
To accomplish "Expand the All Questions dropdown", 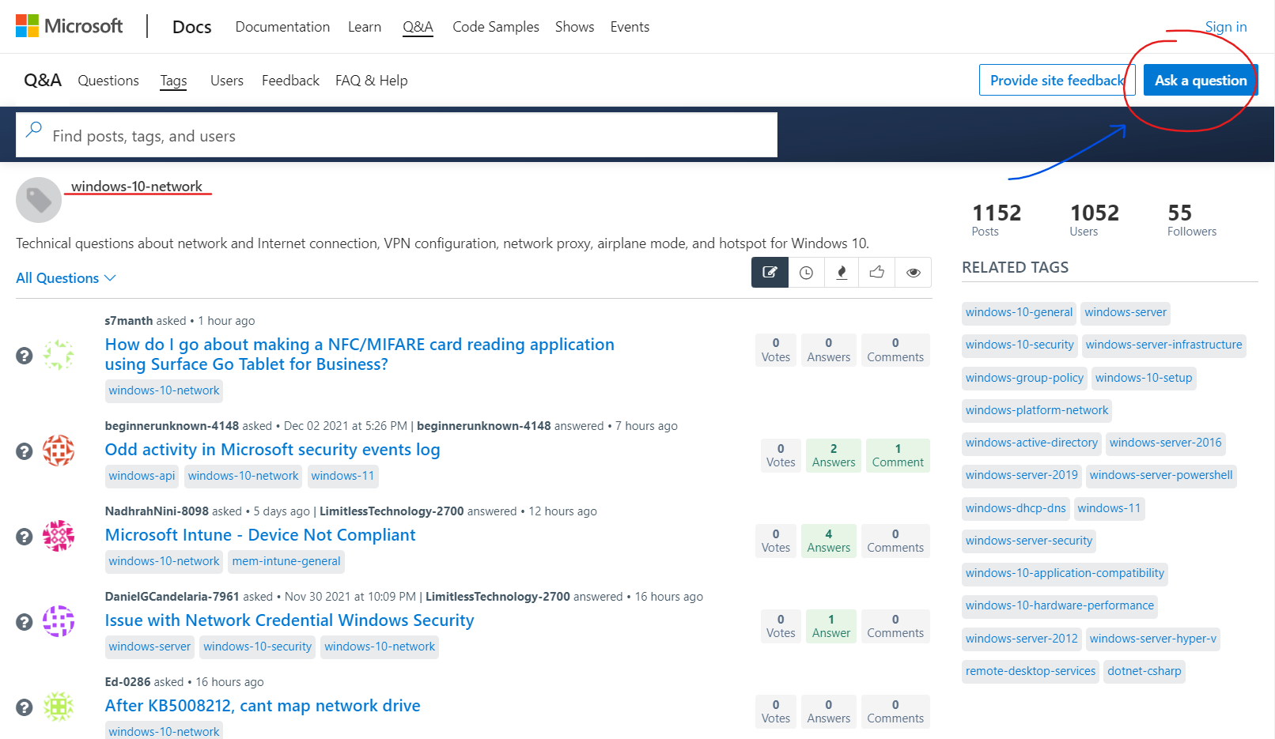I will (66, 278).
